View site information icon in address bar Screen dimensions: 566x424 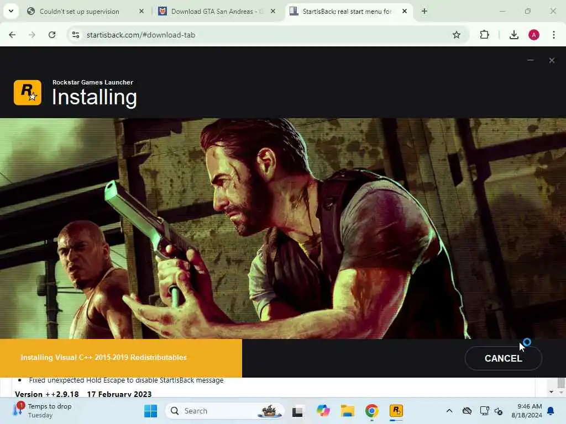coord(76,35)
